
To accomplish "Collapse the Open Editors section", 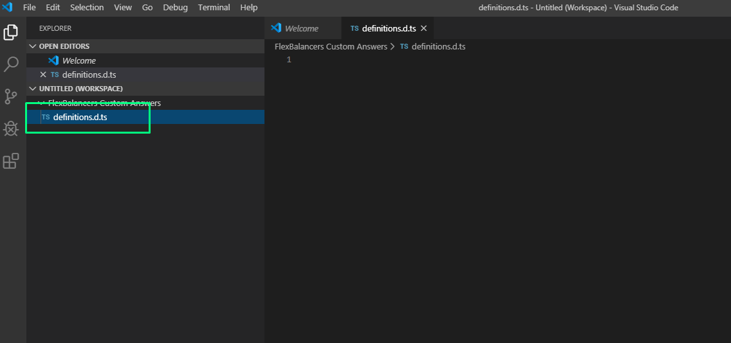I will (64, 46).
